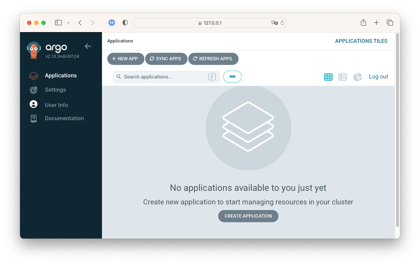Screen dimensions: 420x265
Task: Open Documentation in the sidebar
Action: pyautogui.click(x=64, y=118)
